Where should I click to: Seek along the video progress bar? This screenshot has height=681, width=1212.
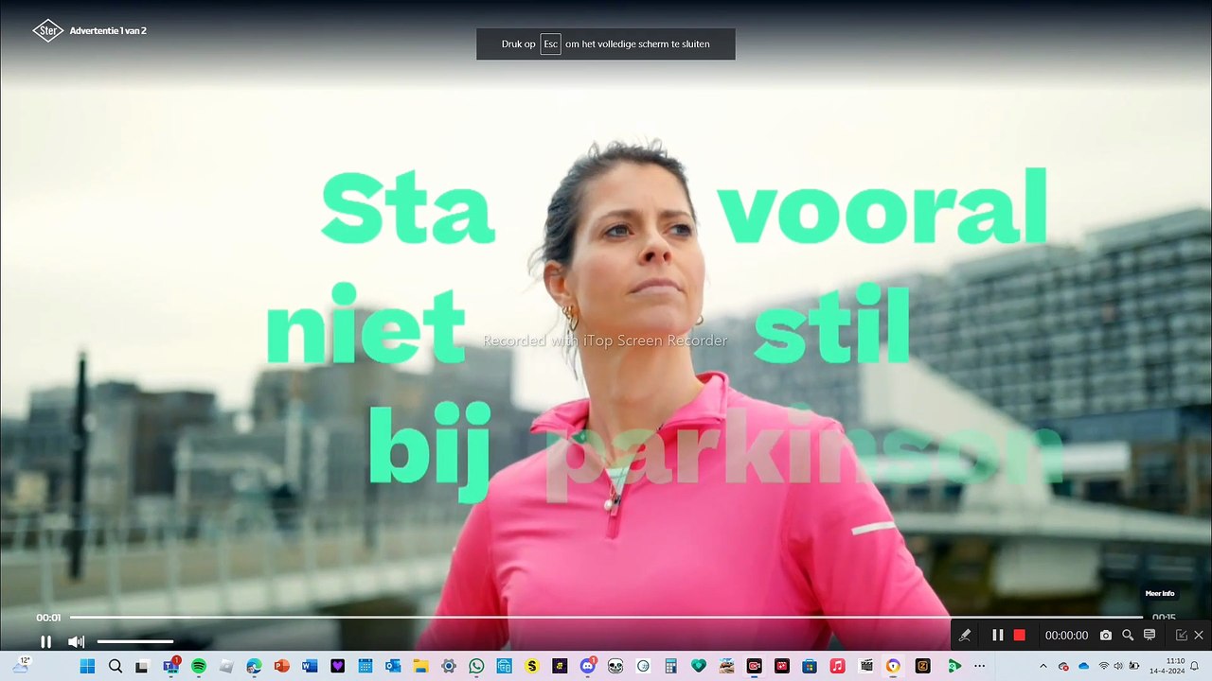tap(606, 618)
